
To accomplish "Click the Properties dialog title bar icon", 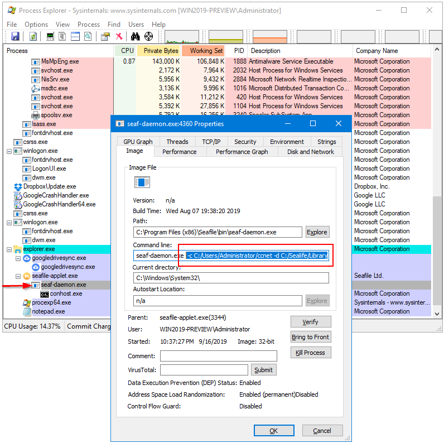I will click(x=120, y=123).
